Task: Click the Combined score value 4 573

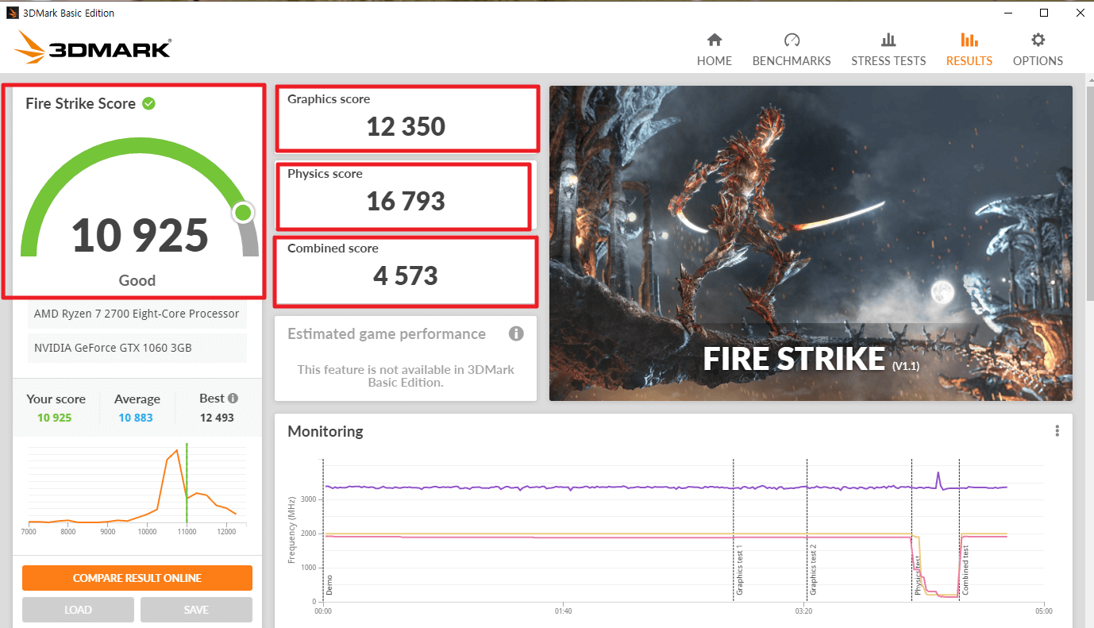Action: 406,276
